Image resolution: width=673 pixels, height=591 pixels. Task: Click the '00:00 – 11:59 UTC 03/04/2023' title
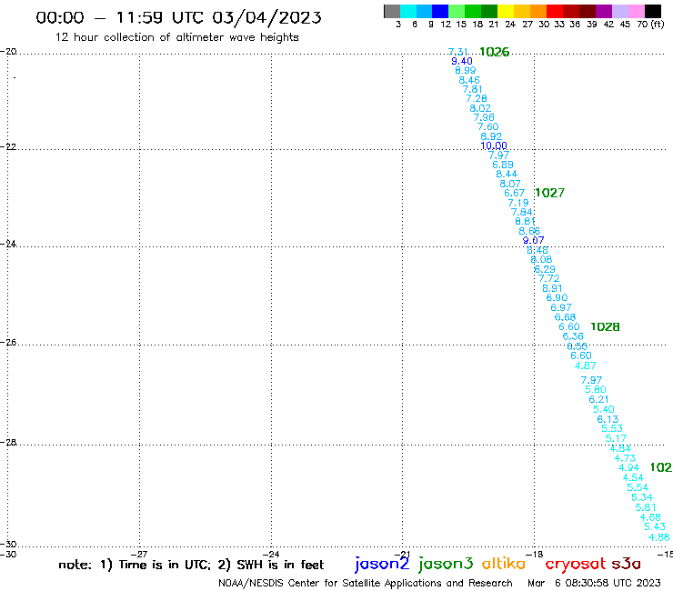coord(178,17)
